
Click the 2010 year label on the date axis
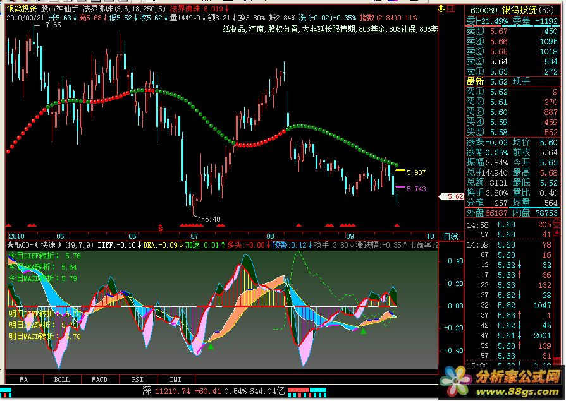tap(16, 236)
